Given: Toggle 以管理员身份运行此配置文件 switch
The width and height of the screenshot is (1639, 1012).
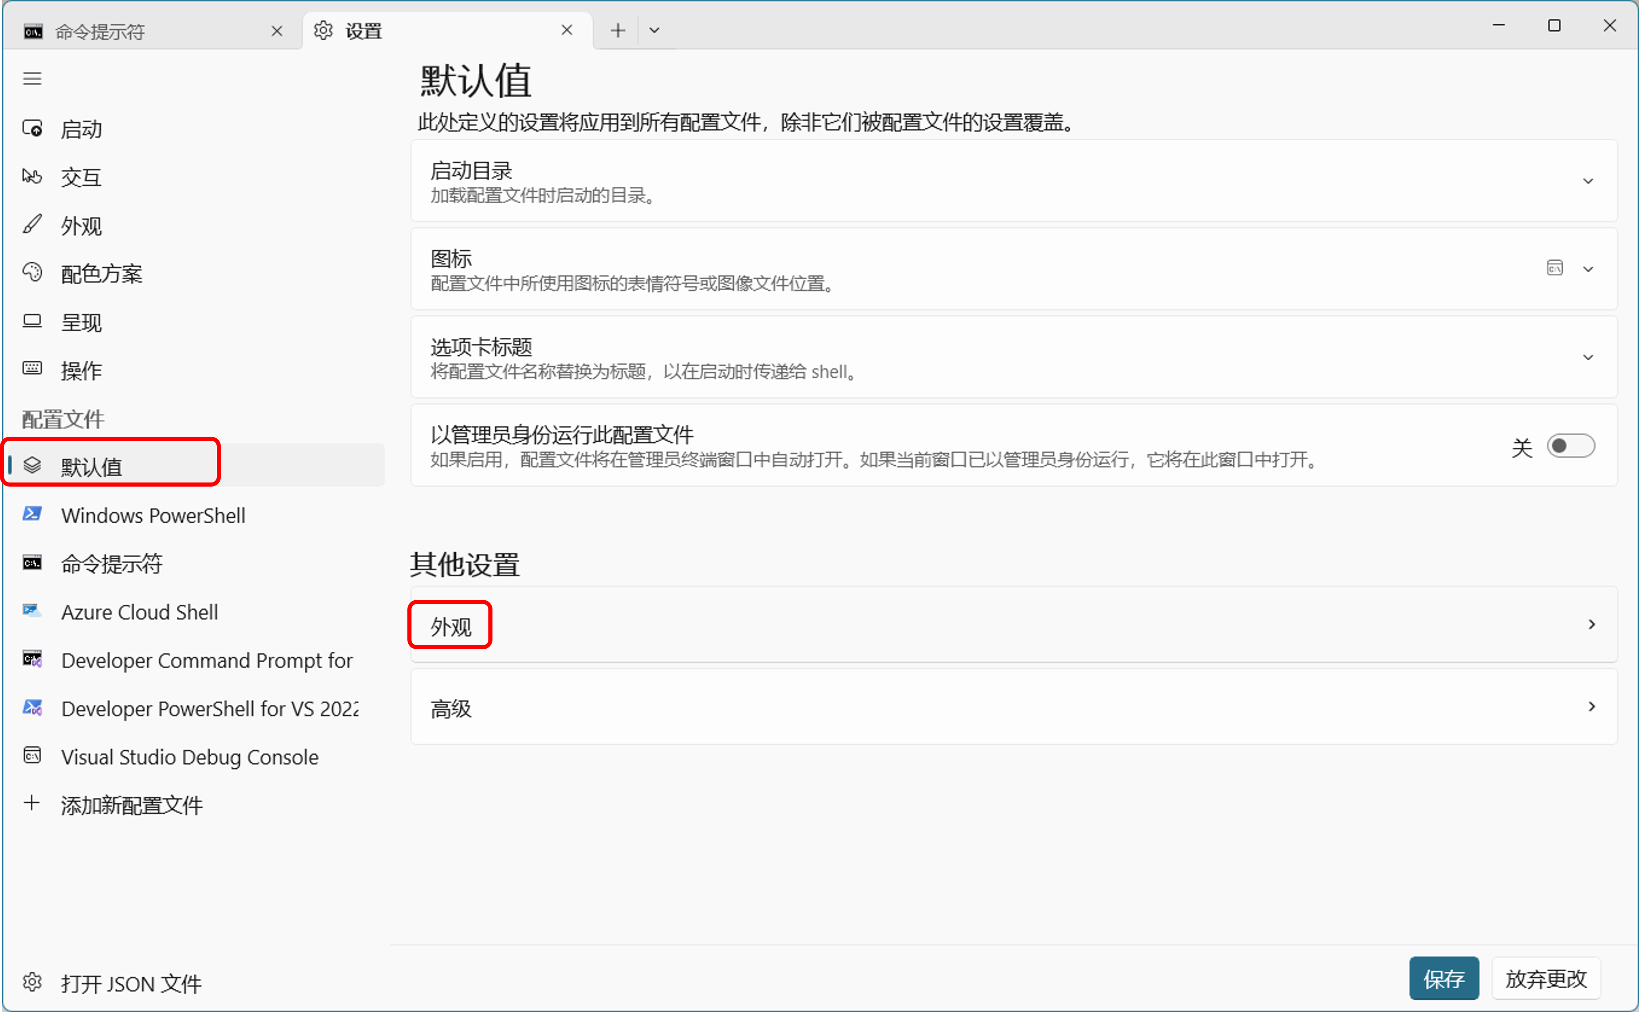Looking at the screenshot, I should 1570,446.
